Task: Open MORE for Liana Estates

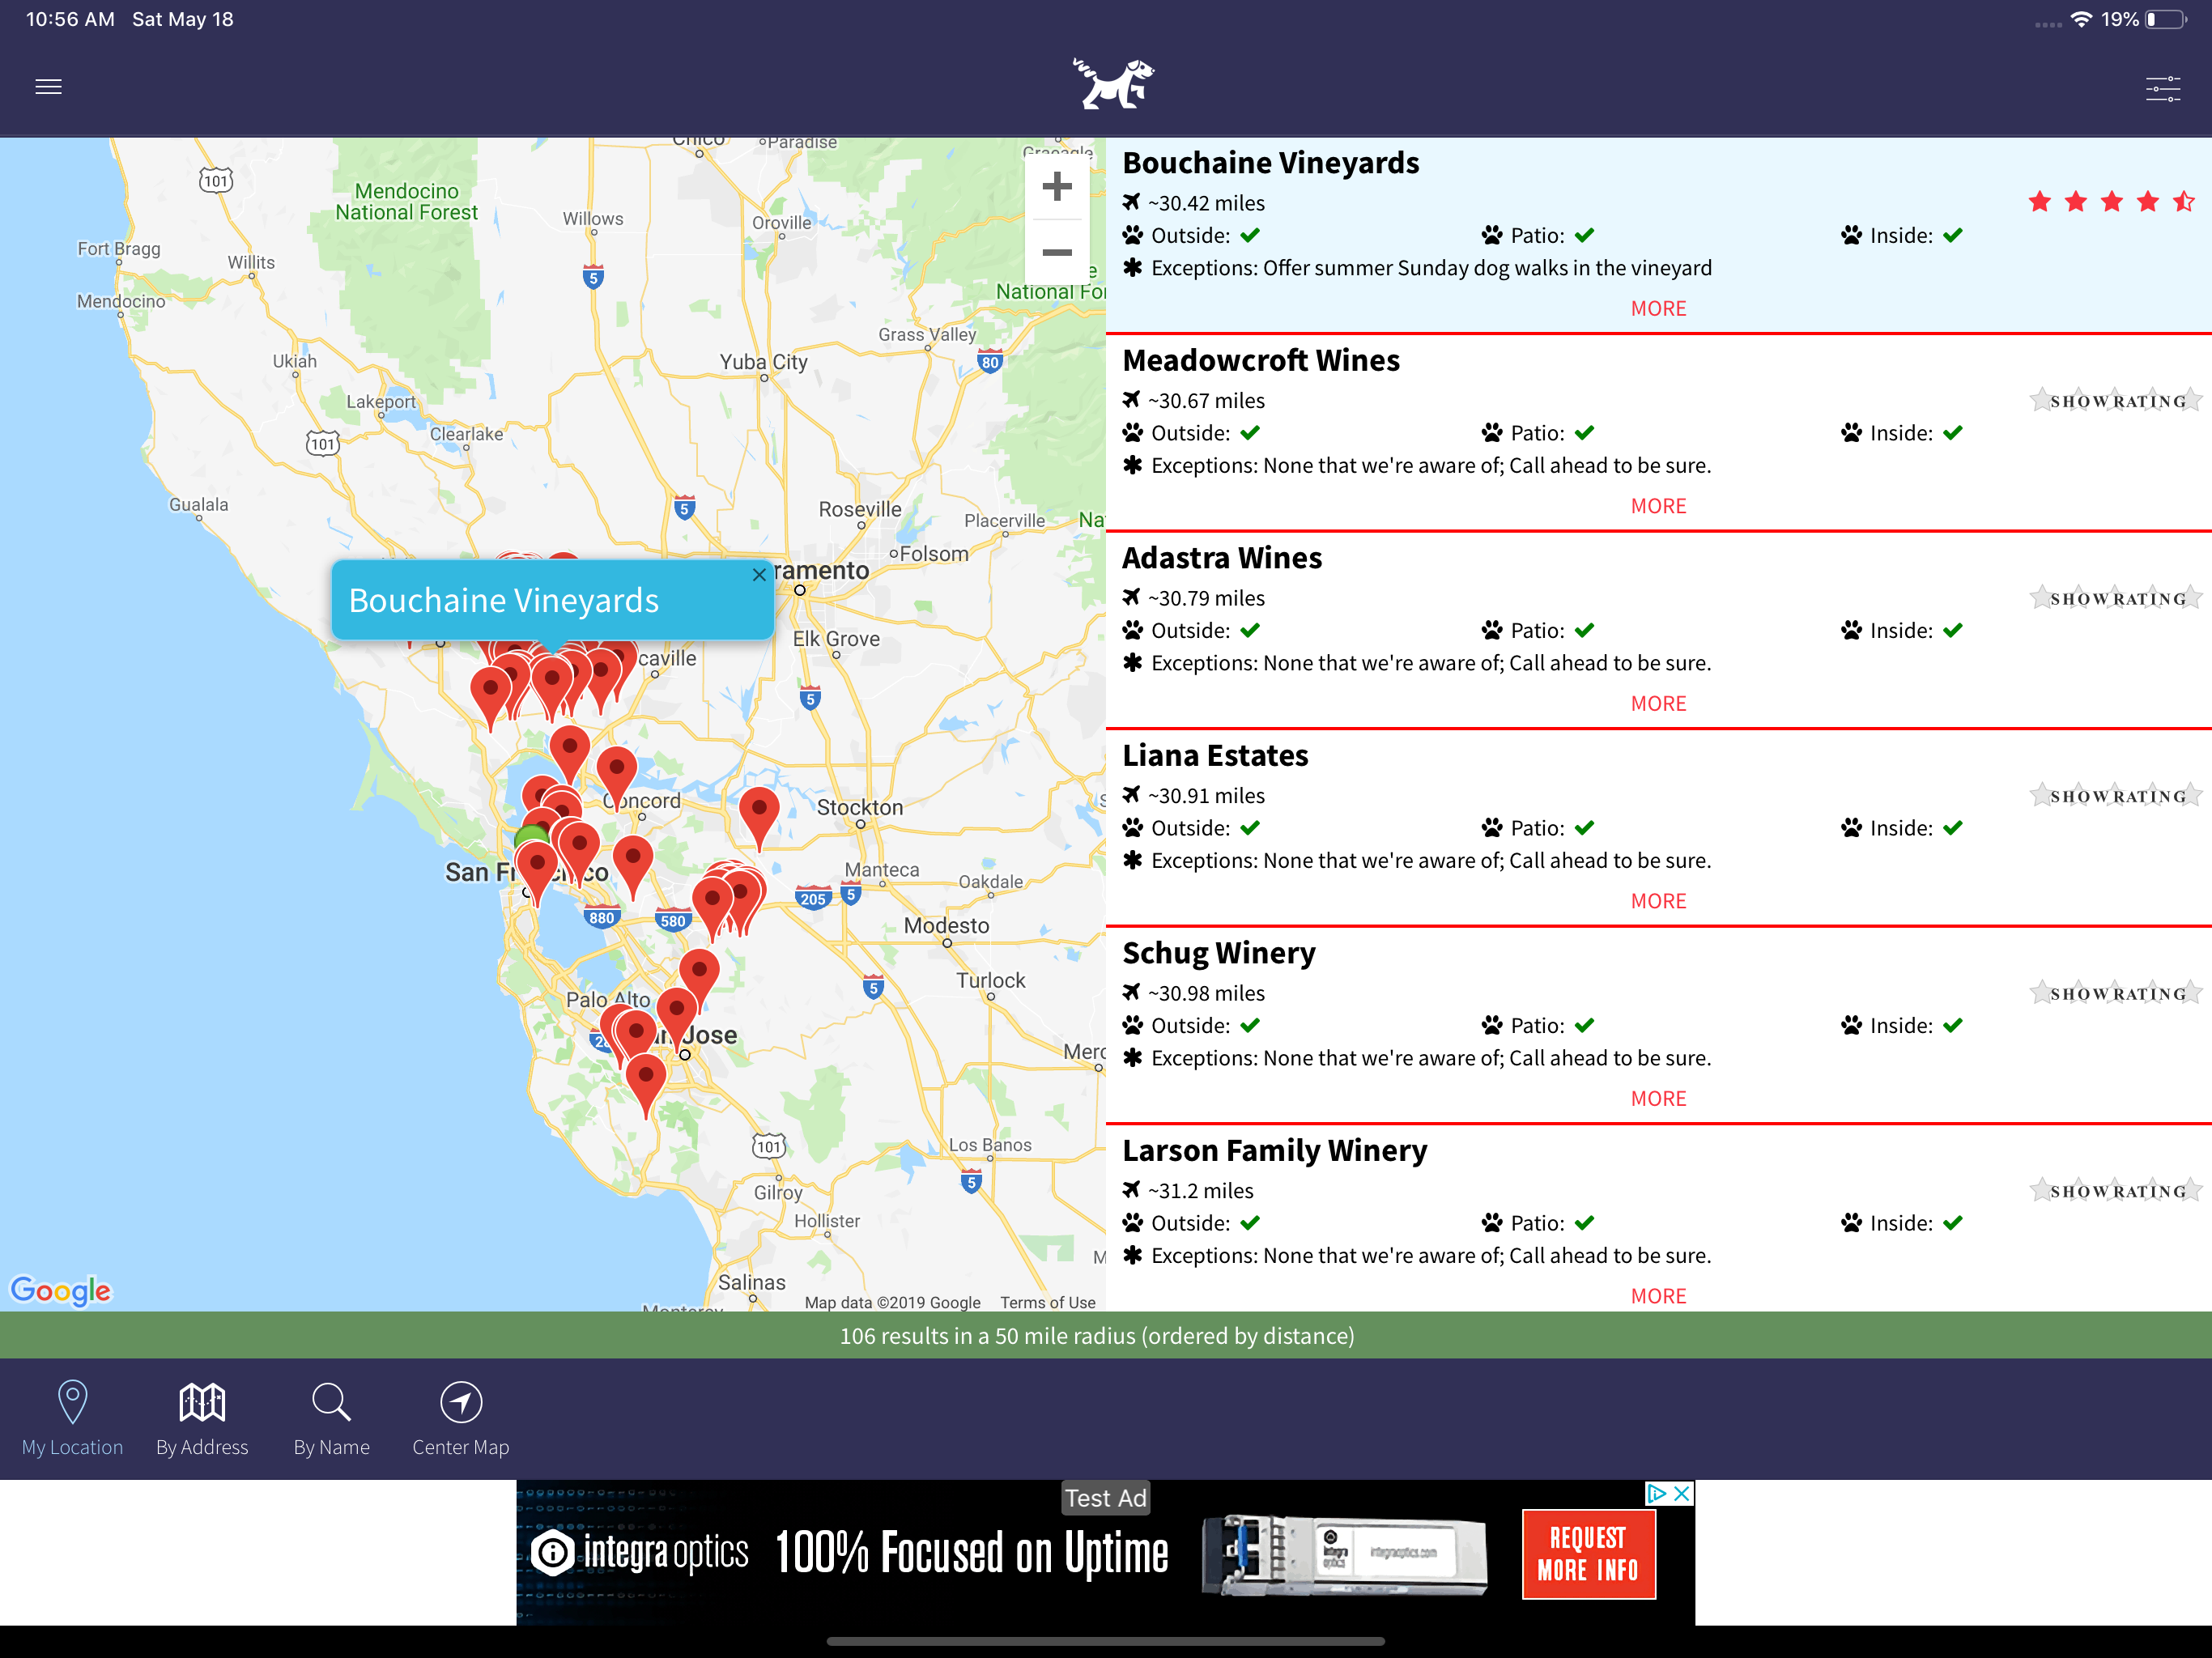Action: point(1658,901)
